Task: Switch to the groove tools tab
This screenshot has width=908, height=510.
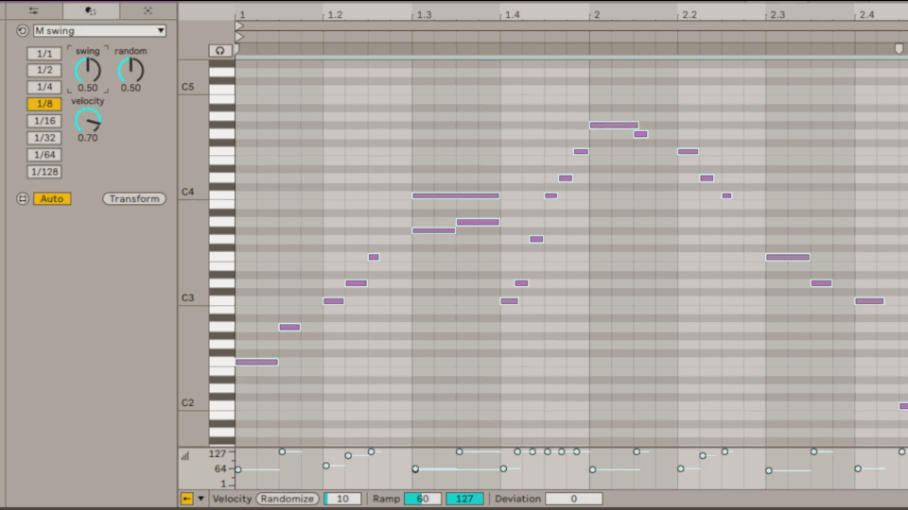Action: [x=91, y=10]
